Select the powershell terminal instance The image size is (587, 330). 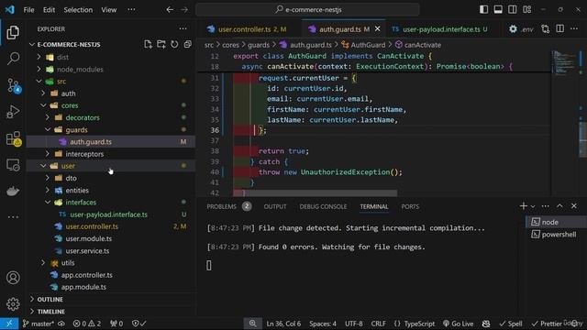pos(556,235)
